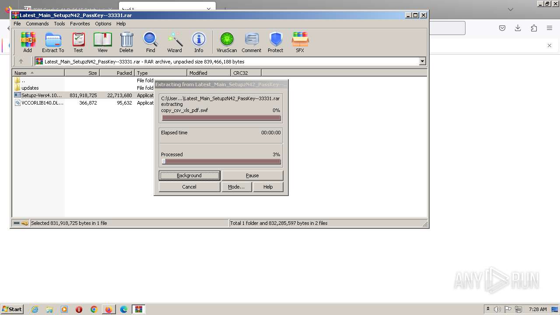560x315 pixels.
Task: Click the Processed total progress bar
Action: [221, 161]
